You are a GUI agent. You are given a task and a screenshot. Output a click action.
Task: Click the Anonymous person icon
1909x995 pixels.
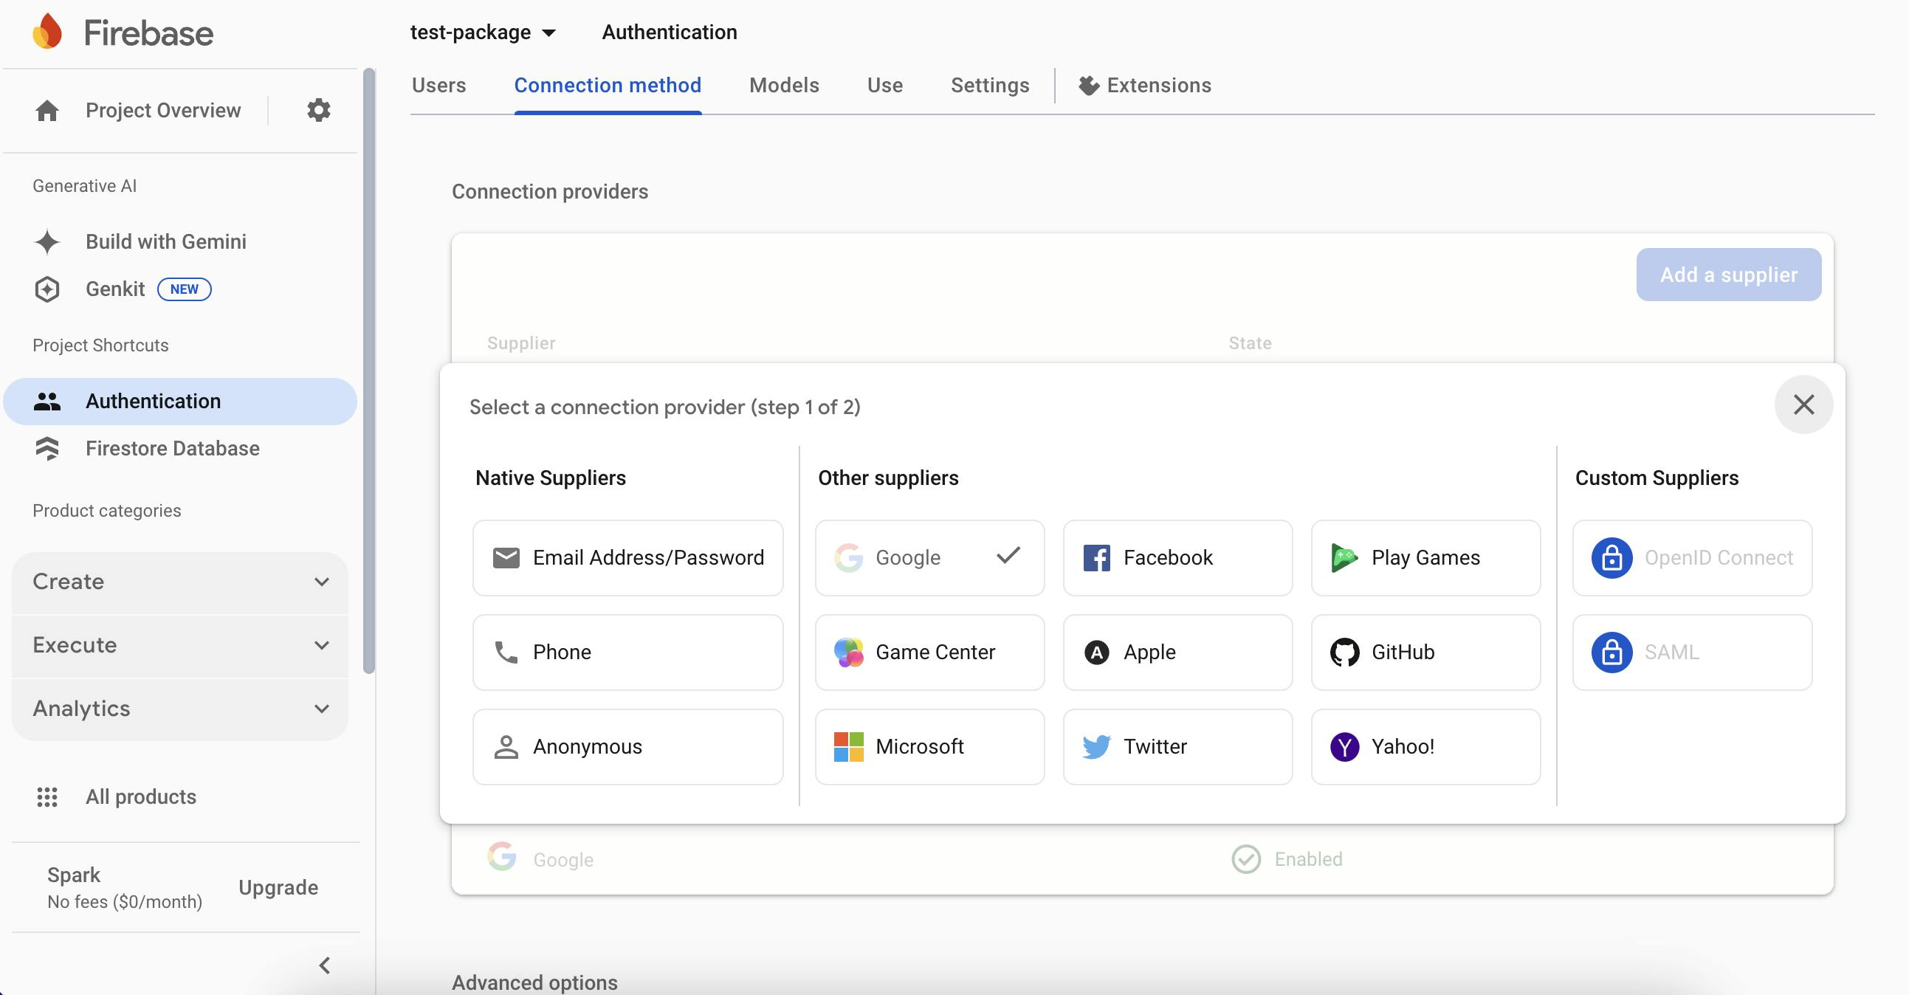coord(506,747)
